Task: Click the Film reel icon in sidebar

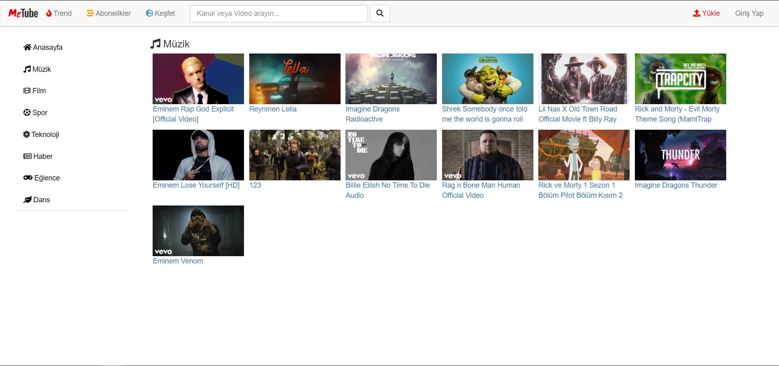Action: [x=26, y=90]
